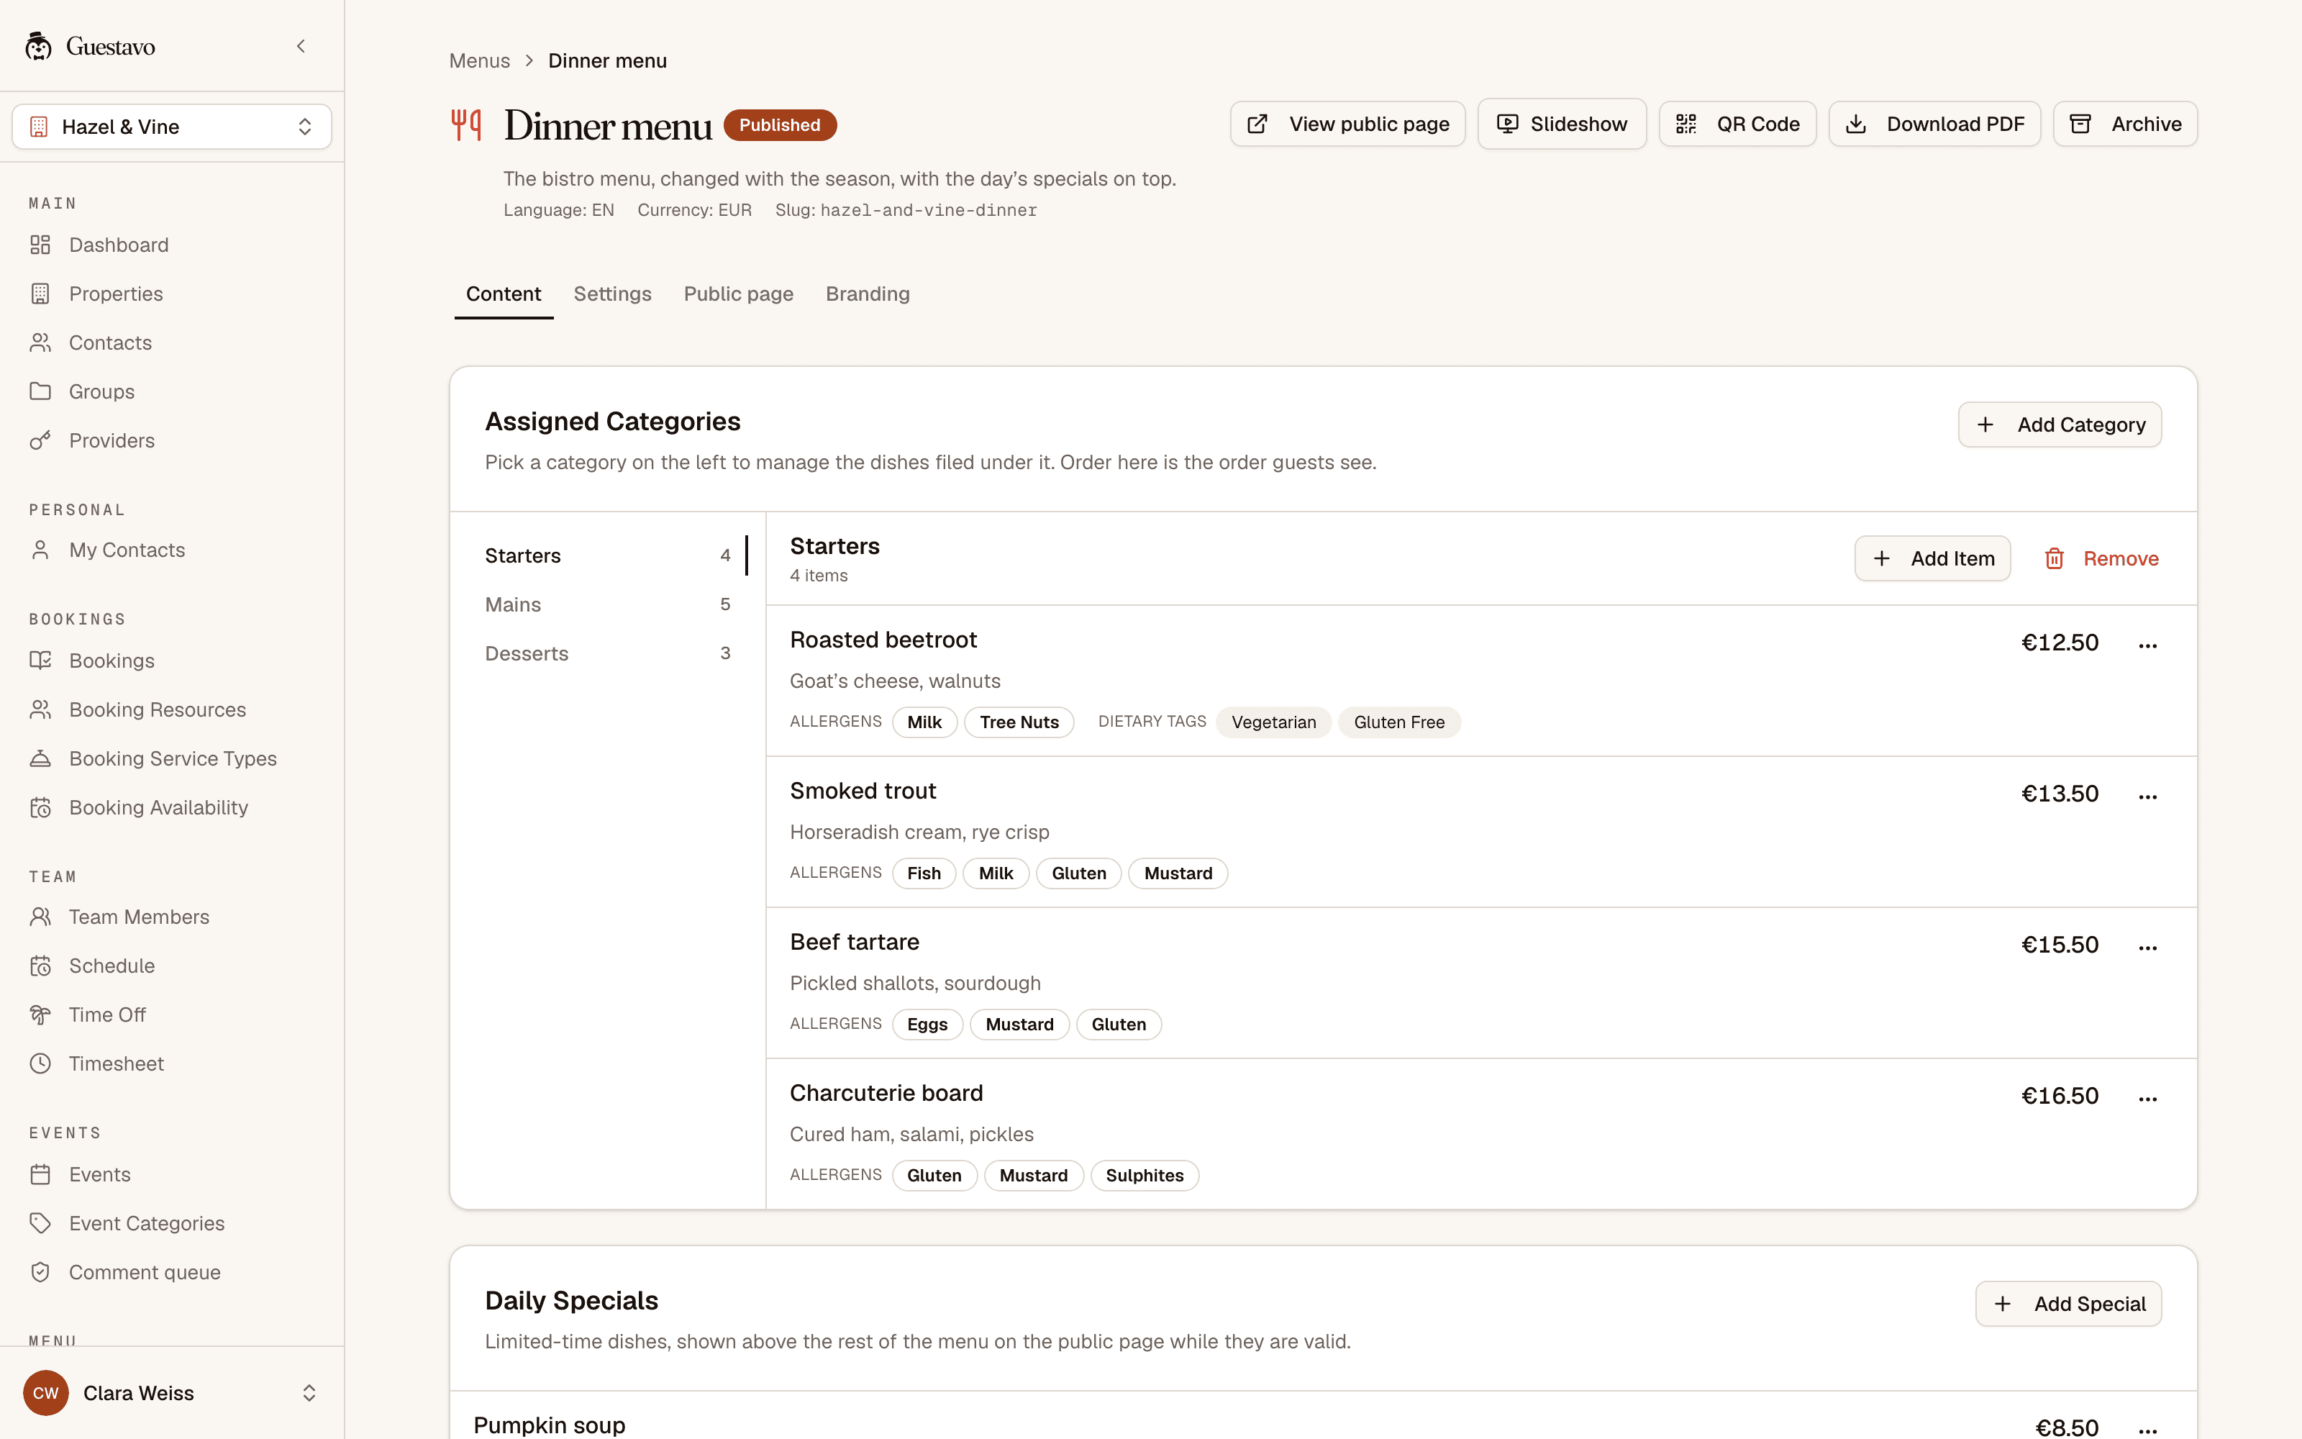
Task: Download the menu PDF
Action: [x=1934, y=124]
